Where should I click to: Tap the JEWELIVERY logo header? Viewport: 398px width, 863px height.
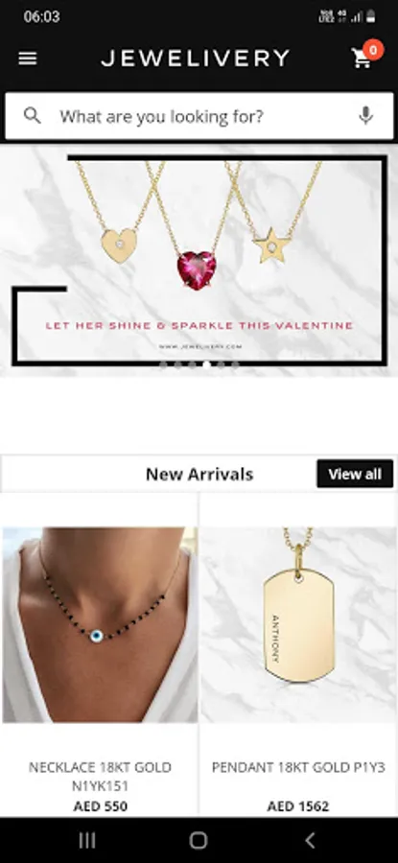pos(195,58)
